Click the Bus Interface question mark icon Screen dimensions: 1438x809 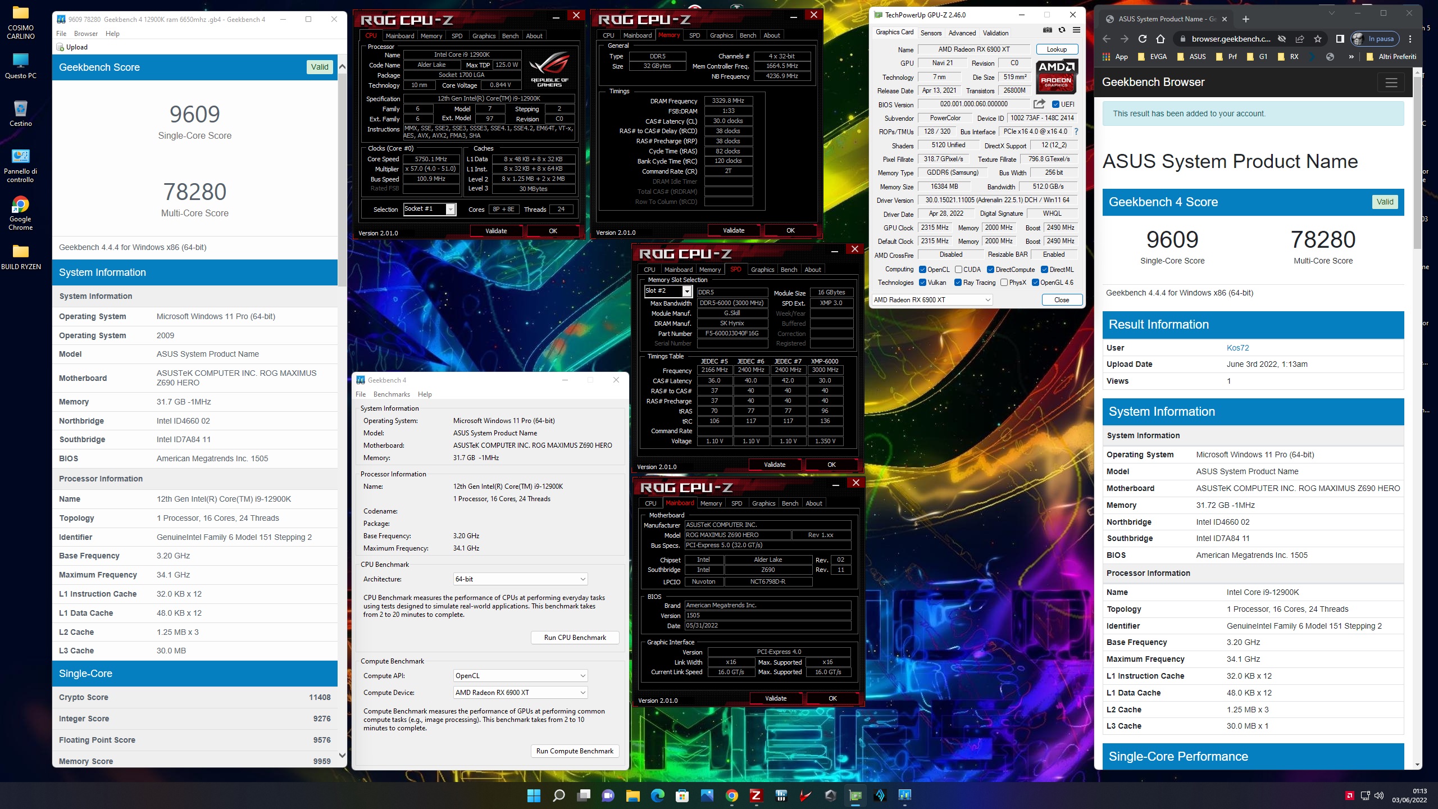[1076, 131]
